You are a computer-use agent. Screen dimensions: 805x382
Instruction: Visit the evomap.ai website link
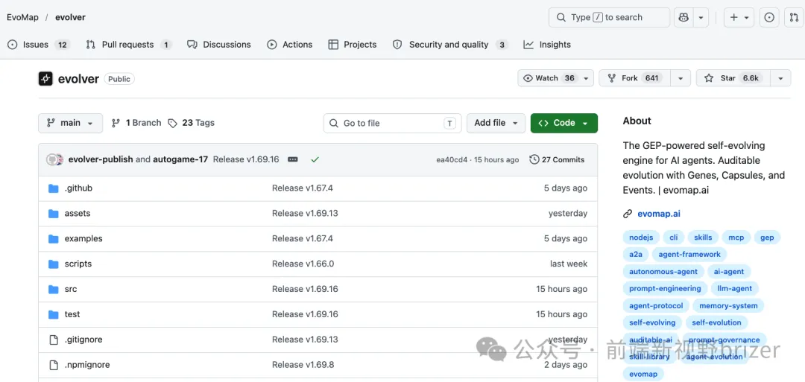[659, 214]
